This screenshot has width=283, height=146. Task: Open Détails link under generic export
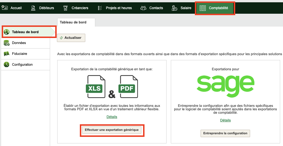pyautogui.click(x=112, y=117)
